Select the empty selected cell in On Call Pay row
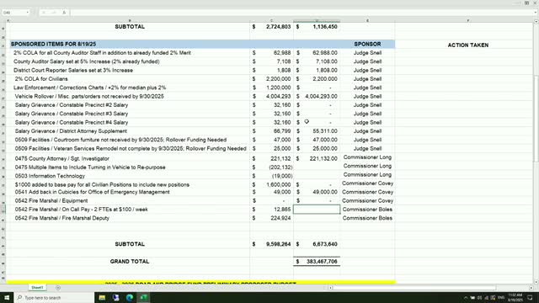The height and width of the screenshot is (303, 539). tap(317, 210)
